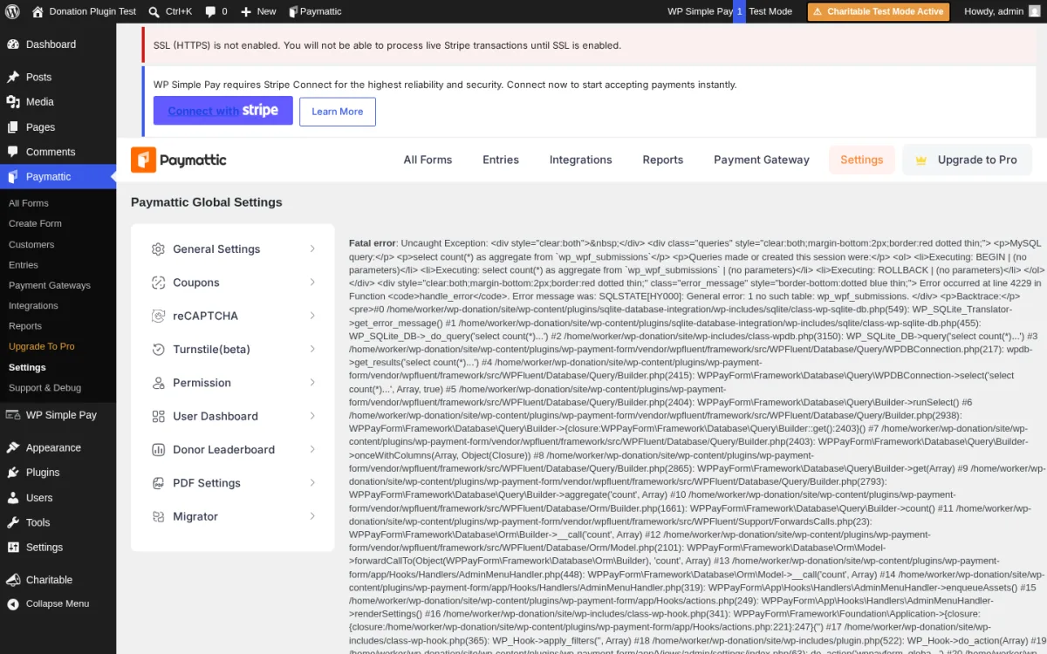Open the Ctrl+K search icon
Image resolution: width=1047 pixels, height=654 pixels.
point(154,11)
